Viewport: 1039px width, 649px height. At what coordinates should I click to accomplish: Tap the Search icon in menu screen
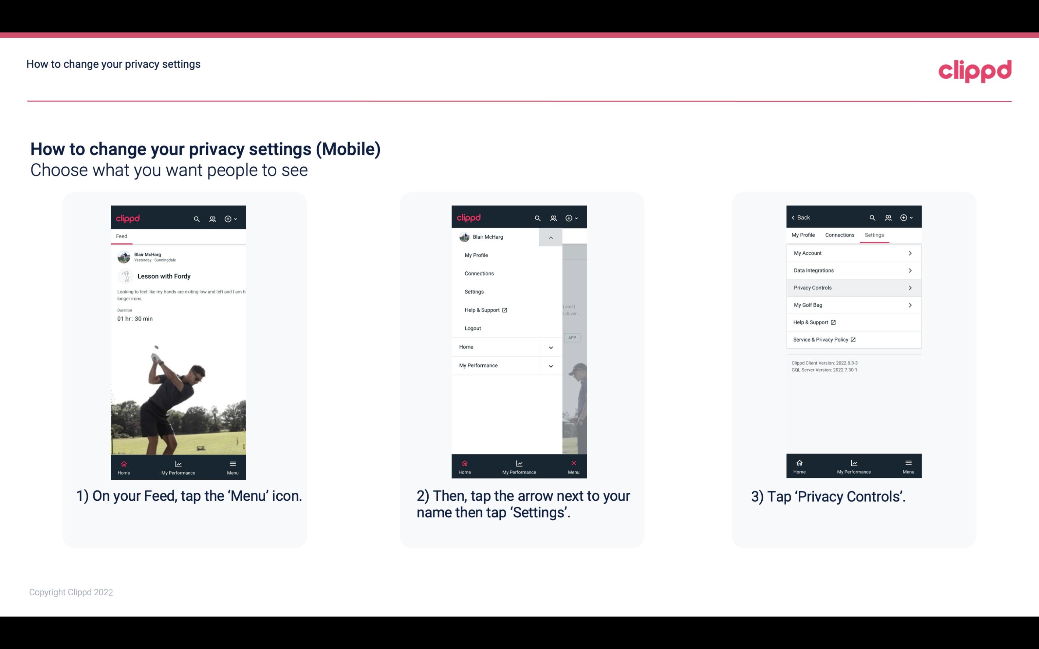pyautogui.click(x=537, y=218)
